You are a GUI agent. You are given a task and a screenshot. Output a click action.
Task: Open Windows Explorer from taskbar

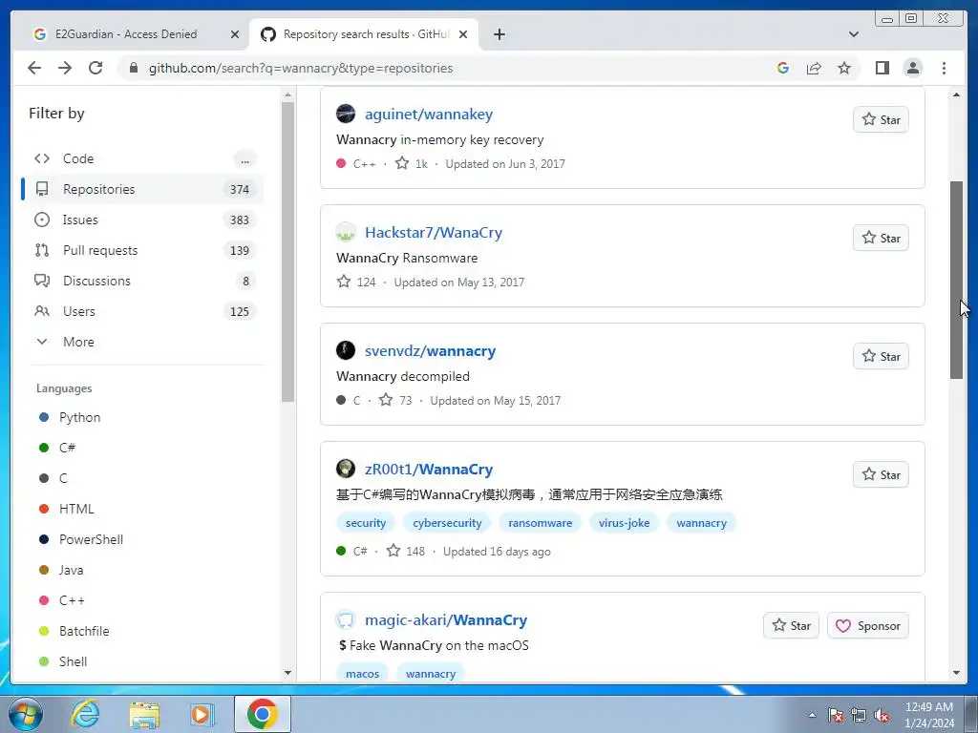(x=144, y=714)
